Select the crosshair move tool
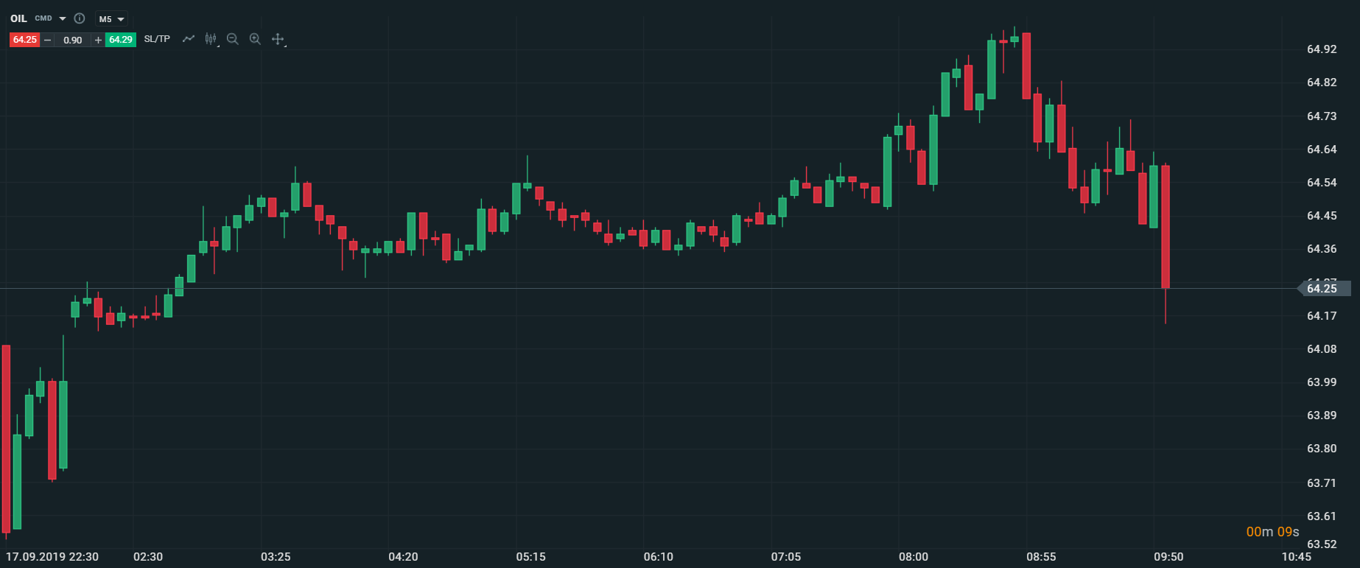1360x568 pixels. pos(278,39)
